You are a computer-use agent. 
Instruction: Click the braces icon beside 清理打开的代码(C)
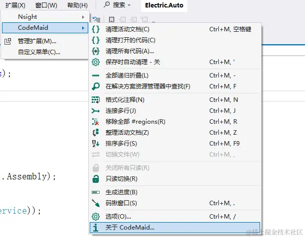pos(96,40)
